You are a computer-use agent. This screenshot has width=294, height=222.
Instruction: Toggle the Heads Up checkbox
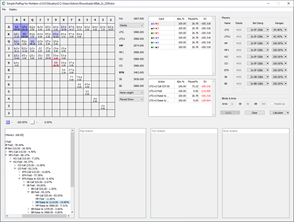[272, 104]
